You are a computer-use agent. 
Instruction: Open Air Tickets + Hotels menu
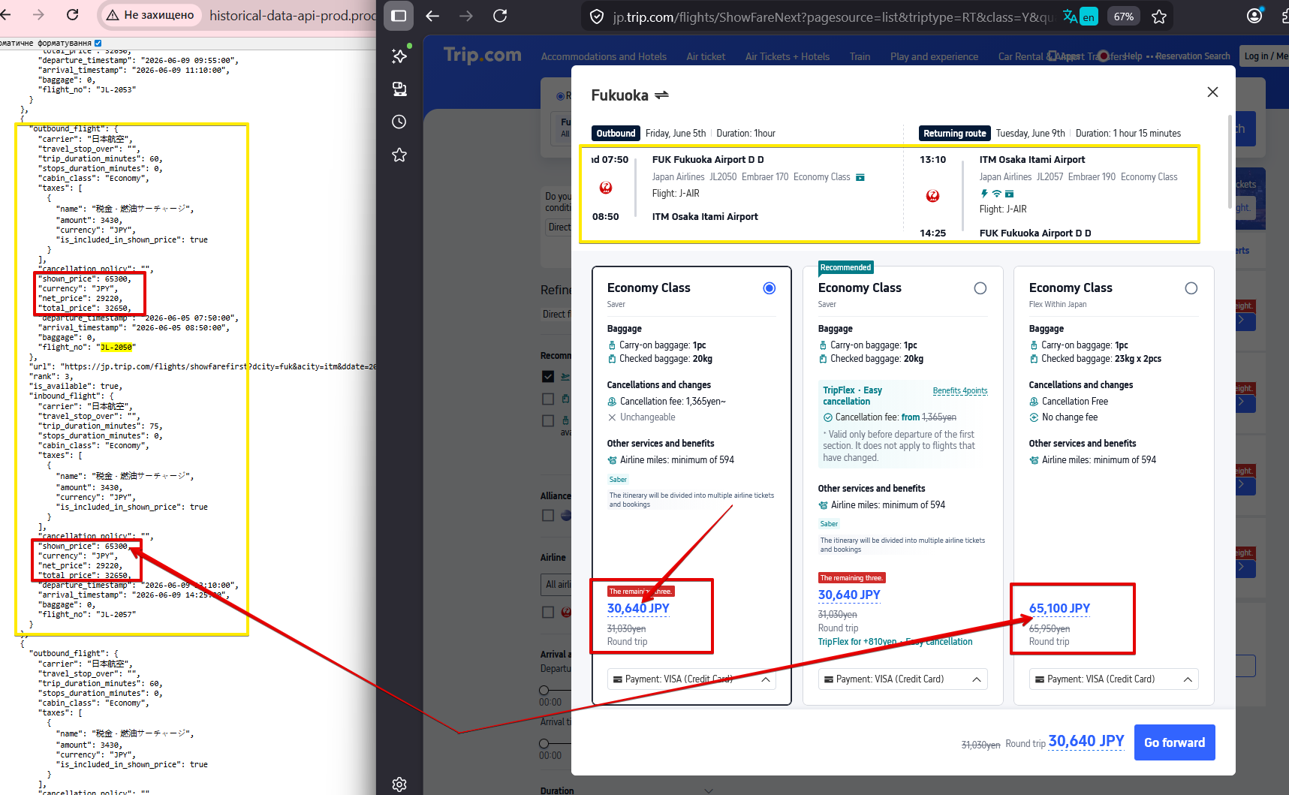[788, 56]
